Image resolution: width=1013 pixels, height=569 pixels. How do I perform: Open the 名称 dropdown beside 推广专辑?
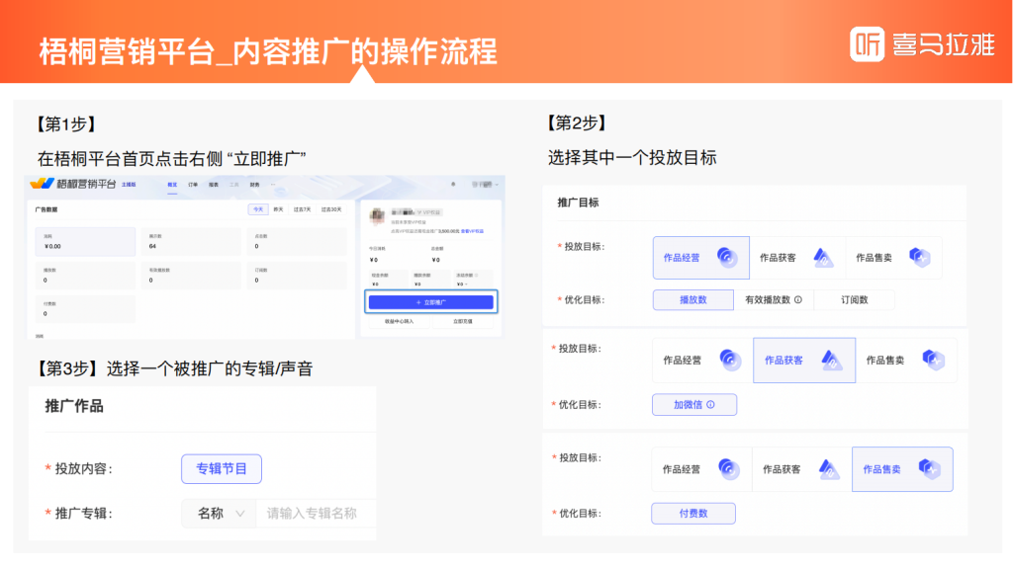tap(220, 514)
